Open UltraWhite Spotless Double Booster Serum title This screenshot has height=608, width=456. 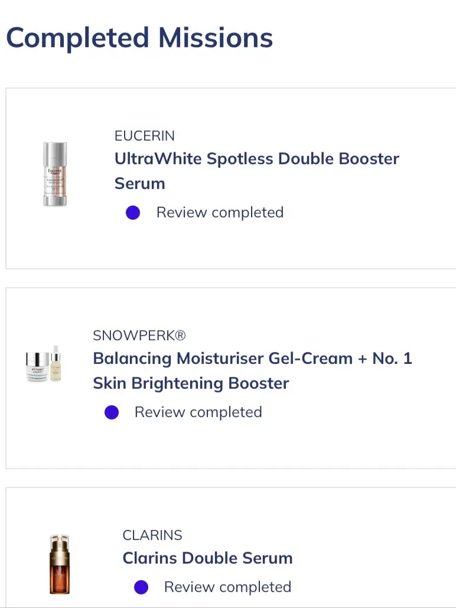coord(257,171)
